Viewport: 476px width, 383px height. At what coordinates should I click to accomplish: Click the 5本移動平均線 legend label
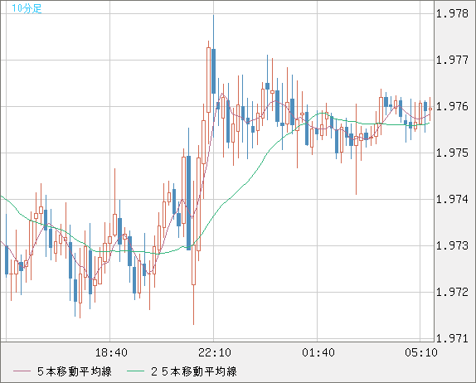pos(75,371)
